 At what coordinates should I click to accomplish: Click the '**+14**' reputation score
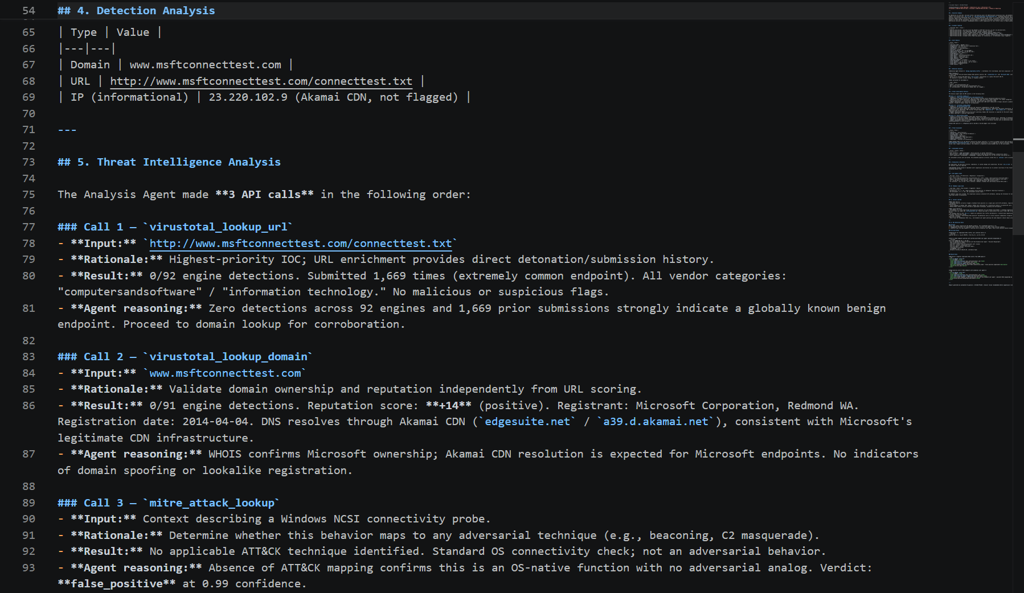pos(449,406)
